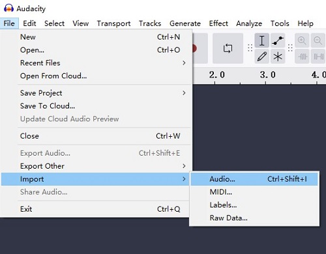This screenshot has width=326, height=254.
Task: Click the Loop button in the transport toolbar
Action: [x=228, y=48]
